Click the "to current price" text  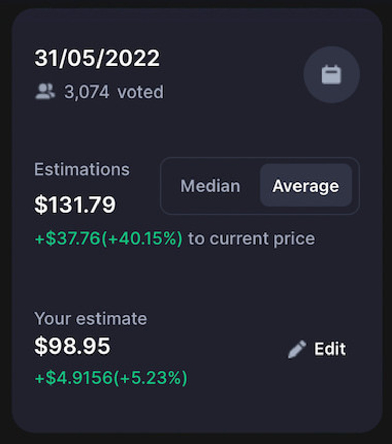[251, 238]
